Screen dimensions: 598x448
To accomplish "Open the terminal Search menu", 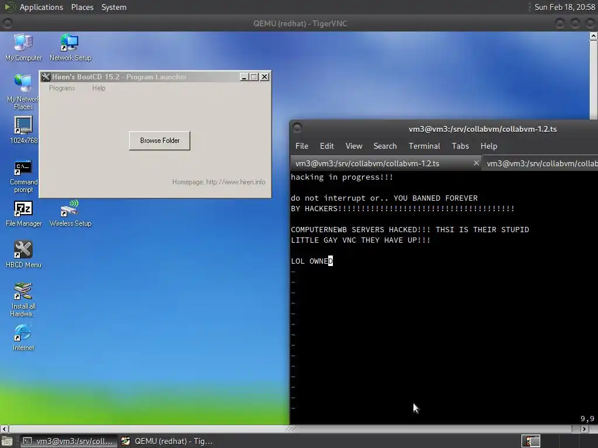I will [385, 146].
